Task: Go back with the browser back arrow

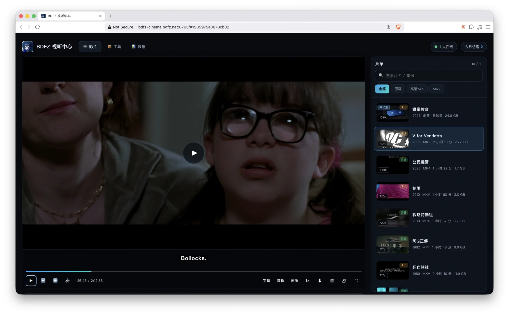Action: tap(21, 27)
